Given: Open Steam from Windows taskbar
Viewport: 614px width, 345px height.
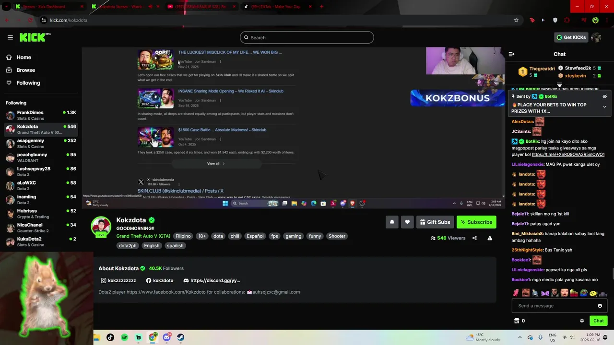Looking at the screenshot, I should (180, 337).
